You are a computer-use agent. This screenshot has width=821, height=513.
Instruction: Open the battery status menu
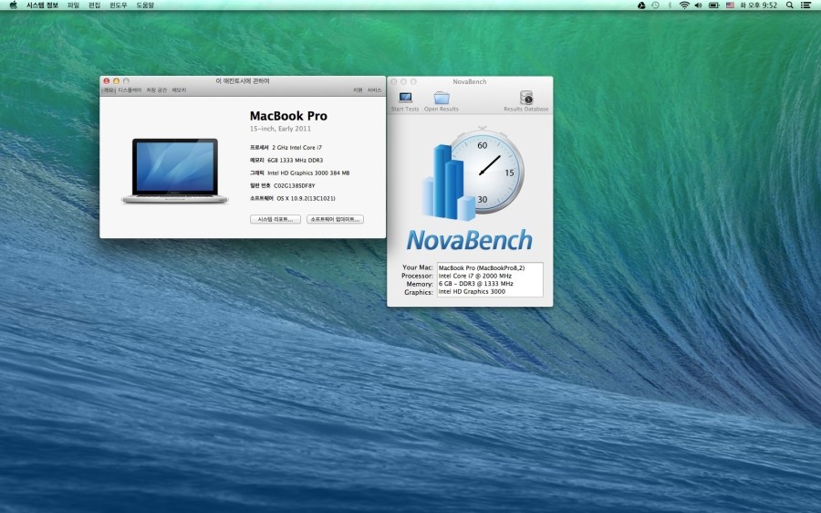click(713, 5)
